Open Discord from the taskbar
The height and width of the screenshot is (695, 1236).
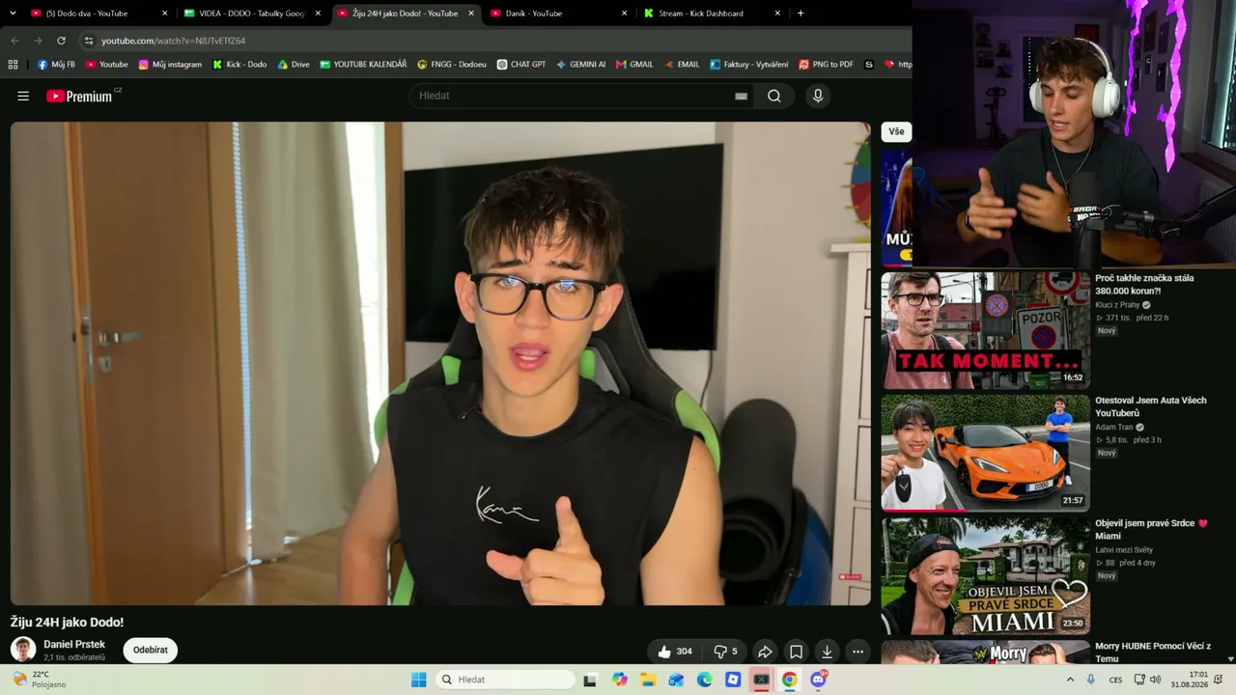[819, 680]
